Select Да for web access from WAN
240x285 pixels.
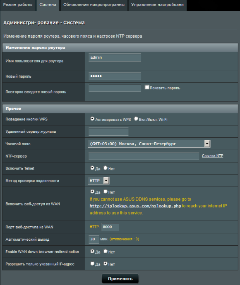[92, 192]
